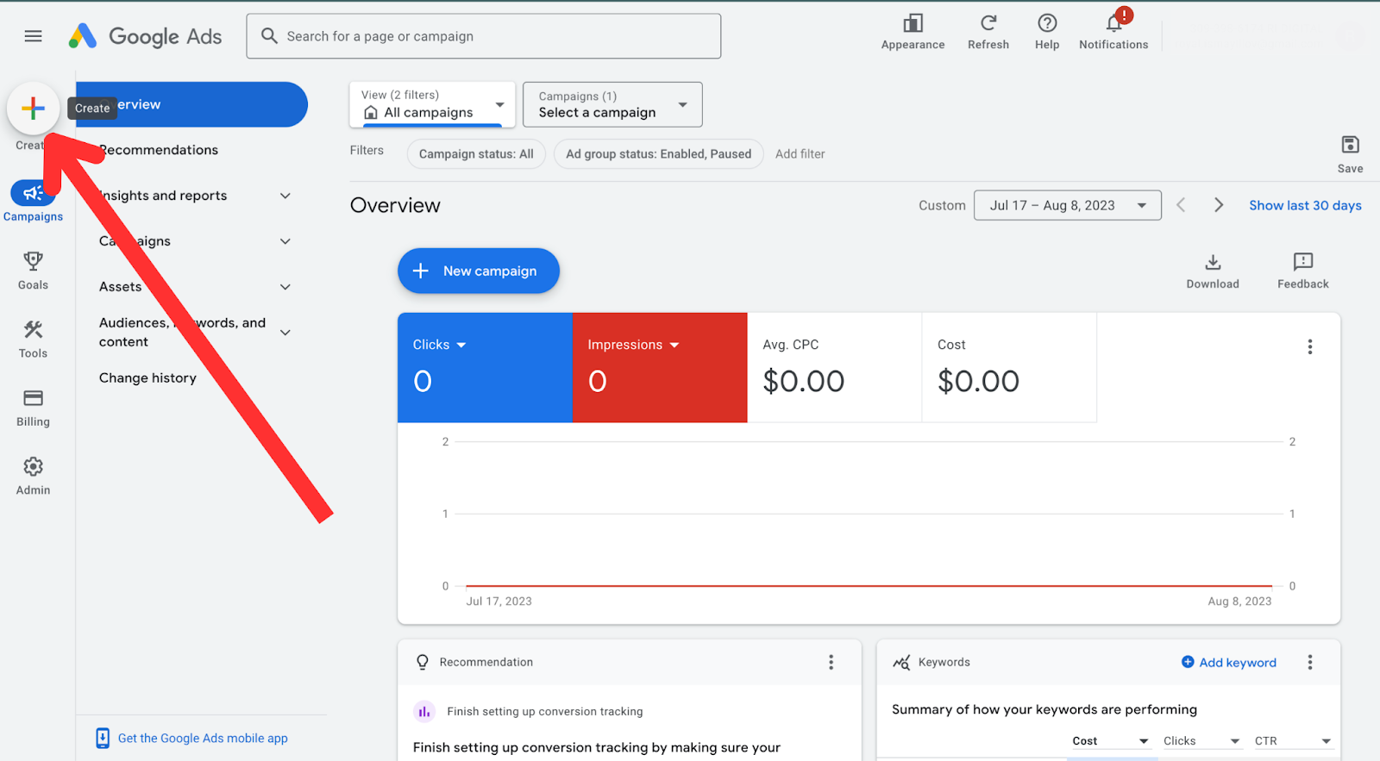Edit Campaign status: All filter chip
This screenshot has height=761, width=1380.
pos(476,154)
